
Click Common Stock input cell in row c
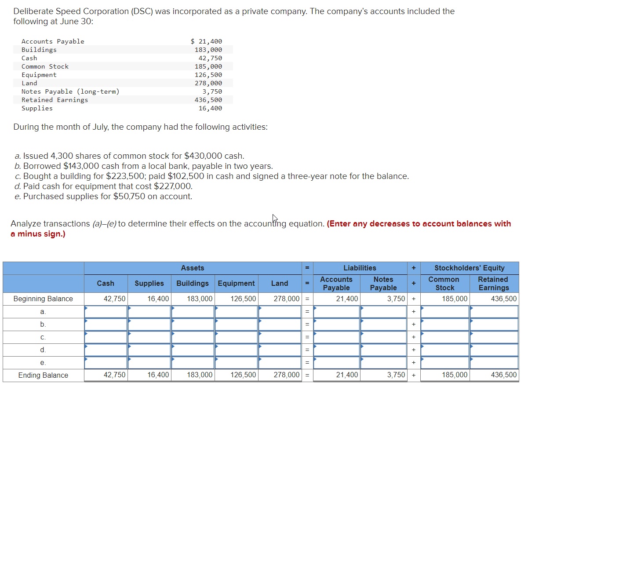click(445, 337)
